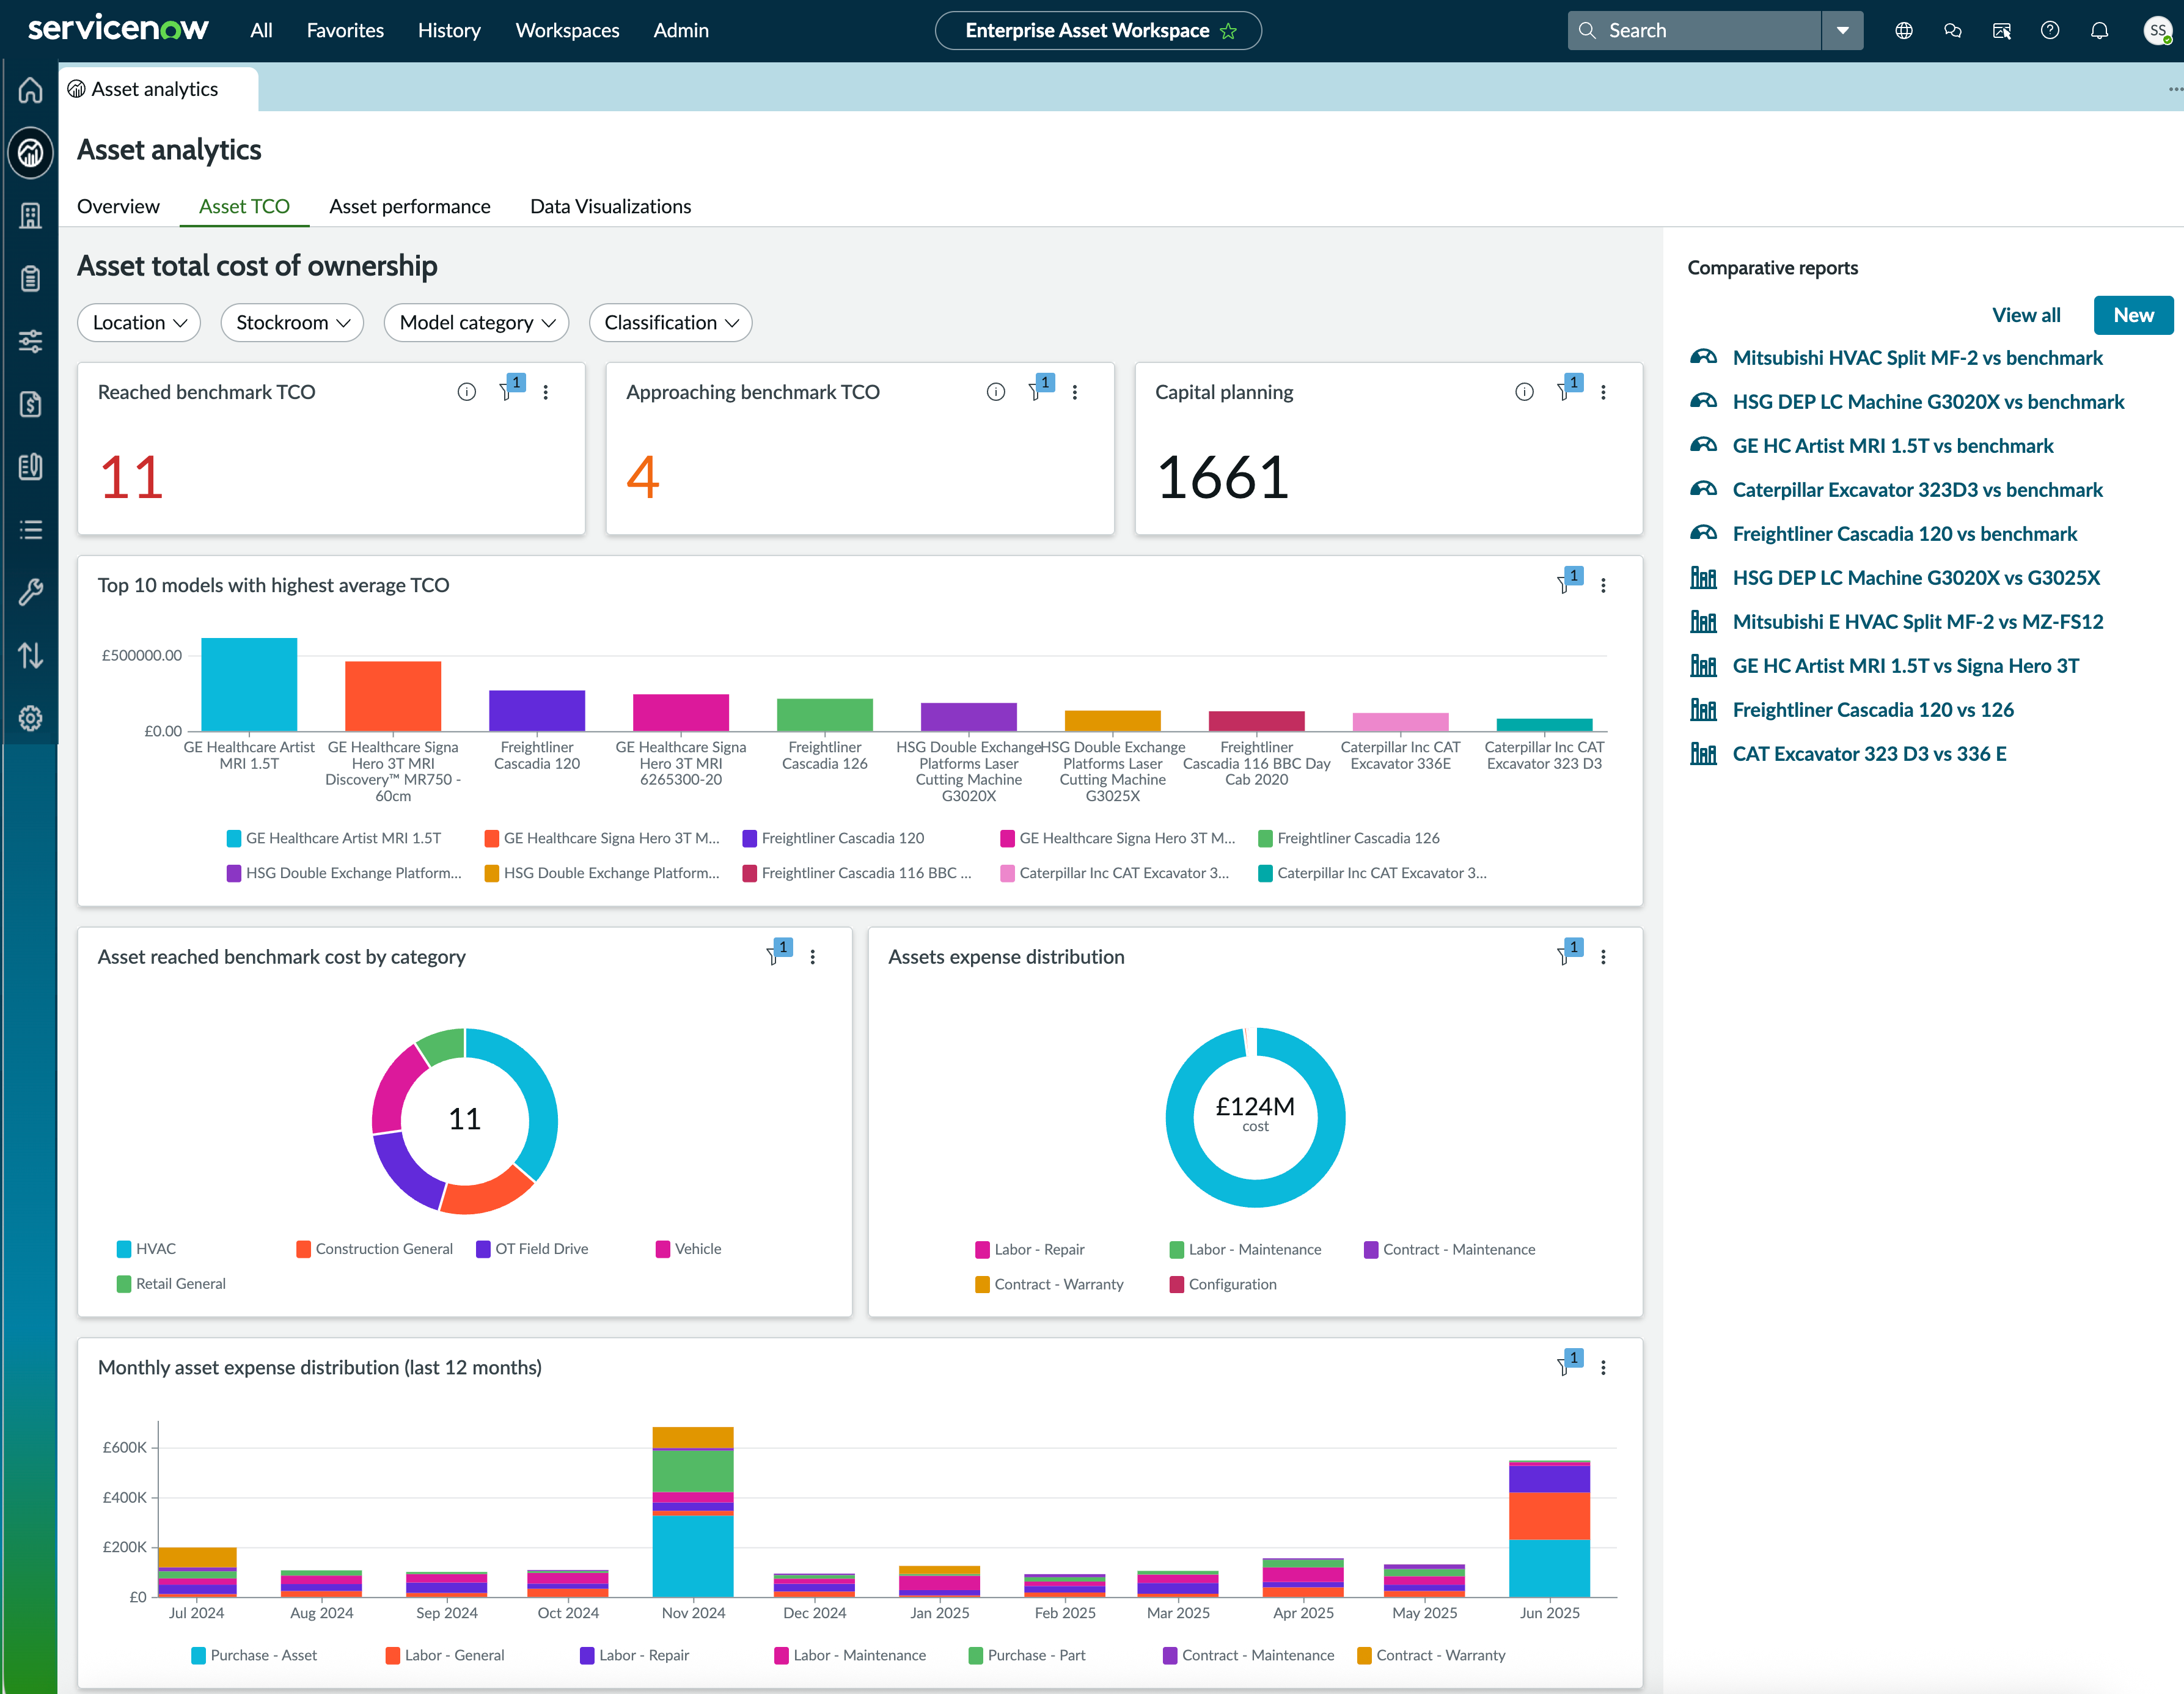Click the global Search input field
Image resolution: width=2184 pixels, height=1694 pixels.
tap(1694, 31)
